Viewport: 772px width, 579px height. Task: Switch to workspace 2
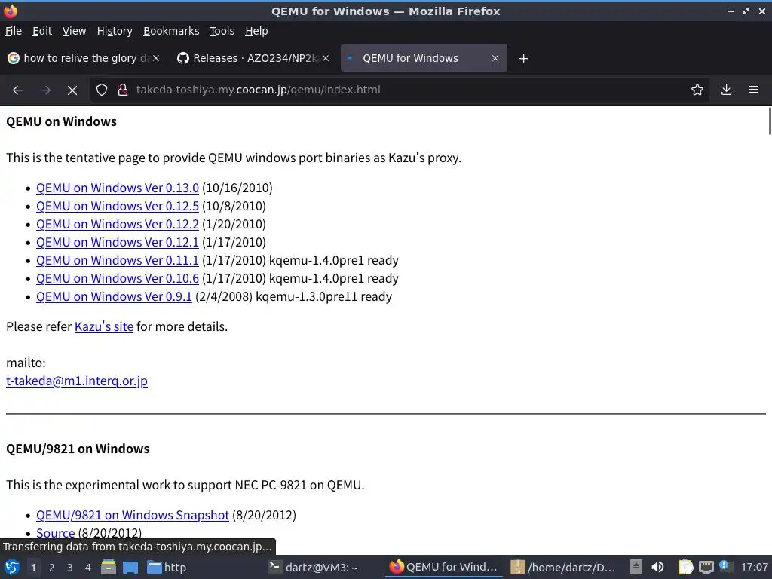pyautogui.click(x=52, y=568)
